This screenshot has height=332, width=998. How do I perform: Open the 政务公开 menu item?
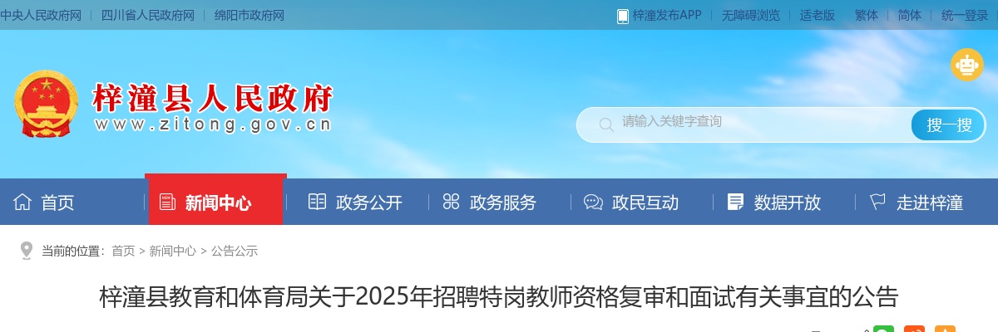coord(355,202)
